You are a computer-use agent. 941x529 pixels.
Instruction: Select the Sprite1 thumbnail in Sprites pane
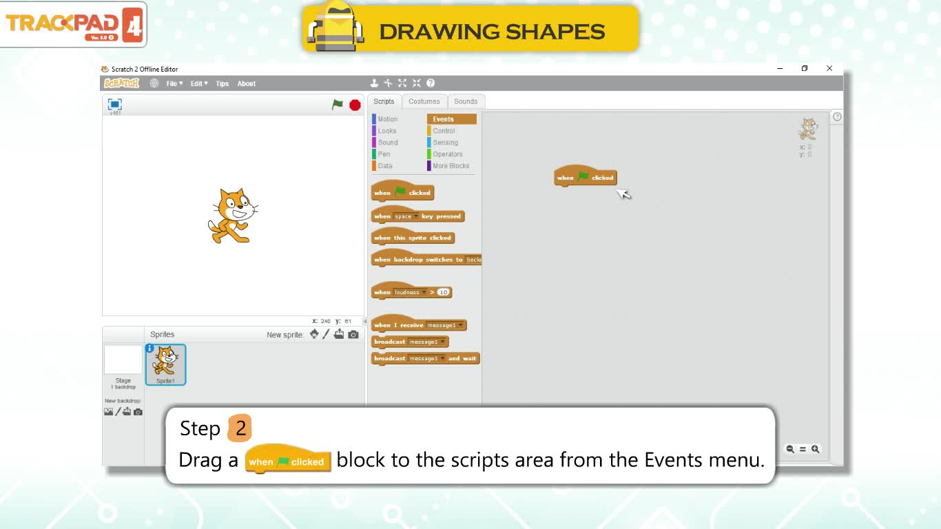point(165,364)
